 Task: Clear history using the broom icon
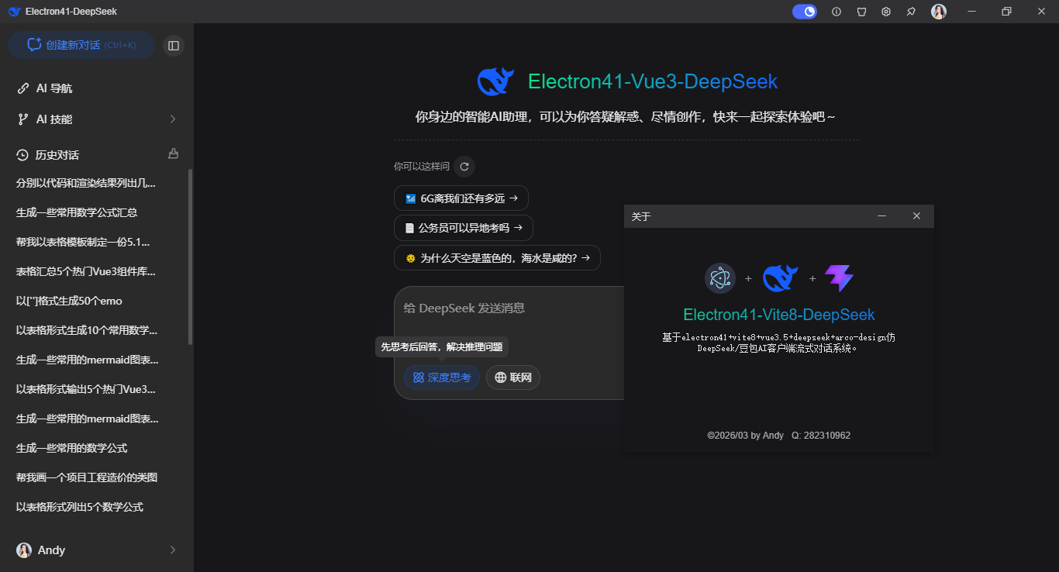point(174,154)
